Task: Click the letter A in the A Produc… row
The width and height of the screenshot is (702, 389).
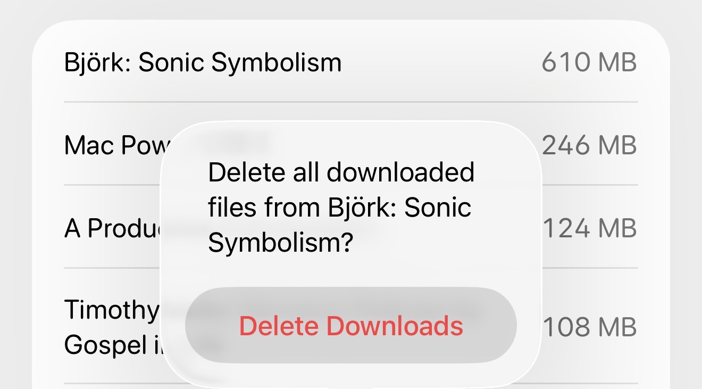Action: (x=72, y=229)
